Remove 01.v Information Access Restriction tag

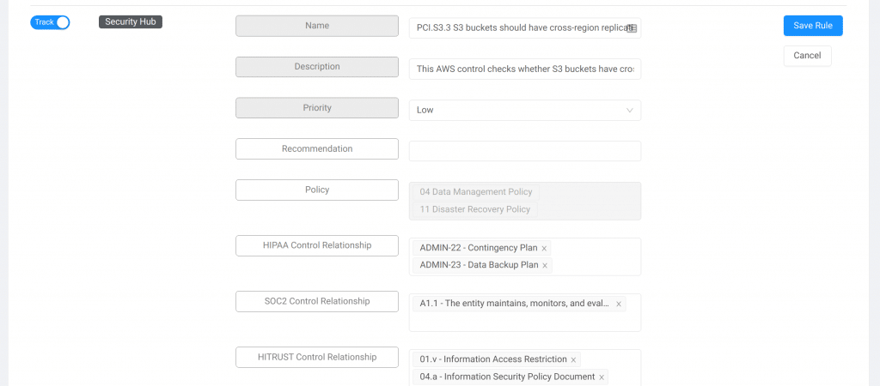tap(573, 359)
